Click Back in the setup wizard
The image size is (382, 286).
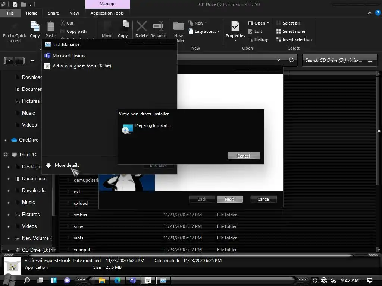[202, 199]
